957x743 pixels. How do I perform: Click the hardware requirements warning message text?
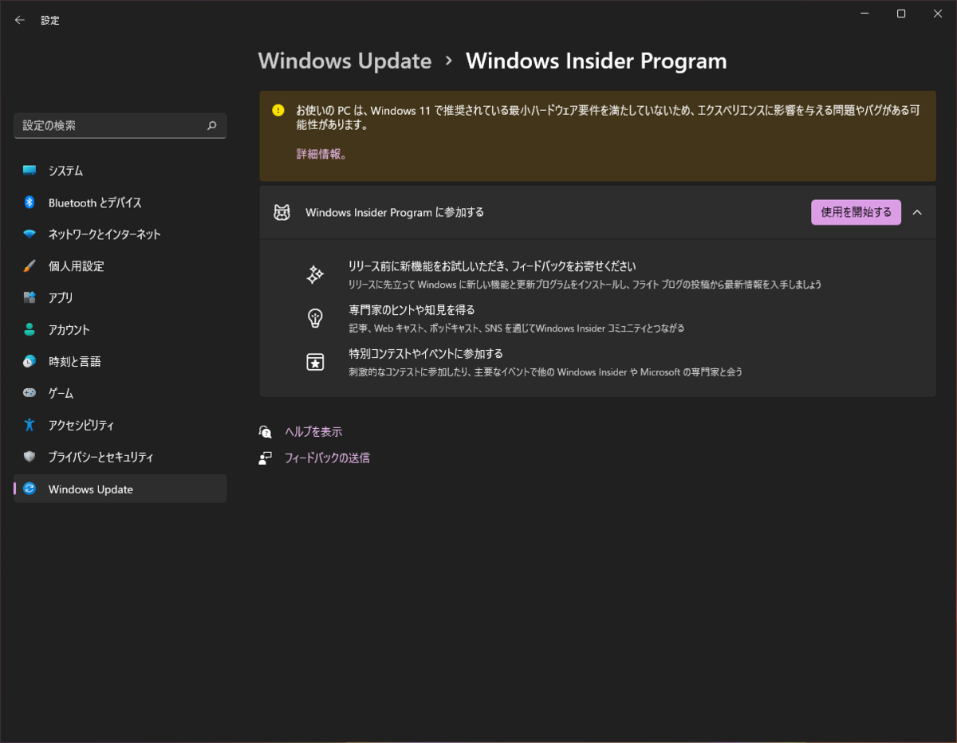[x=608, y=117]
